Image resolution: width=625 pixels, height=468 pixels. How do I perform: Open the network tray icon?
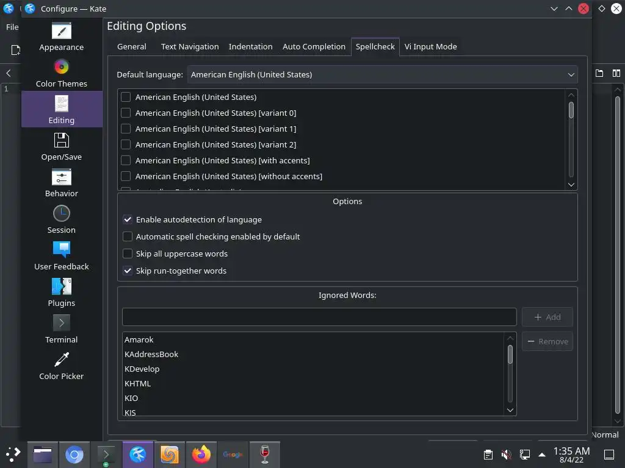tap(524, 455)
